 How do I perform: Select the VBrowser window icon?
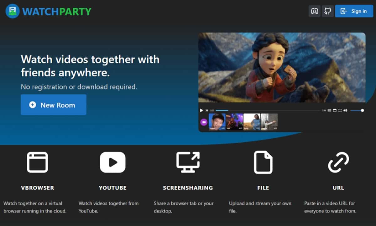click(37, 162)
